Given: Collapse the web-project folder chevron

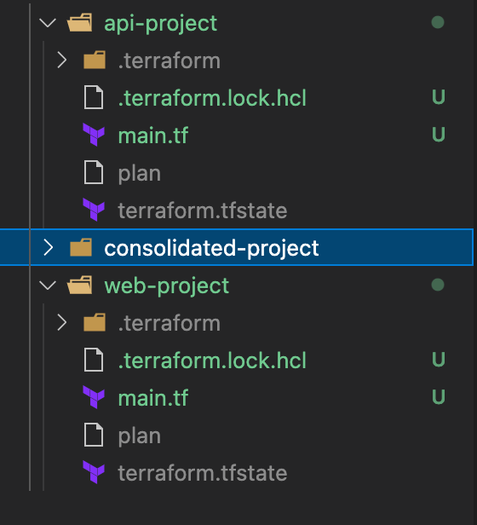Looking at the screenshot, I should click(48, 286).
